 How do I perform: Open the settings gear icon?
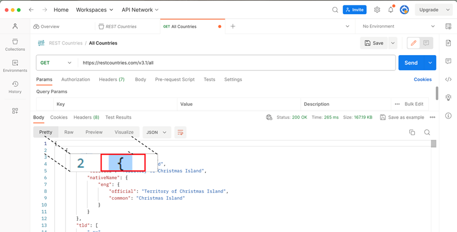pyautogui.click(x=377, y=10)
